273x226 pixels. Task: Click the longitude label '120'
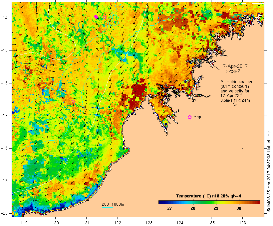pyautogui.click(x=55, y=223)
